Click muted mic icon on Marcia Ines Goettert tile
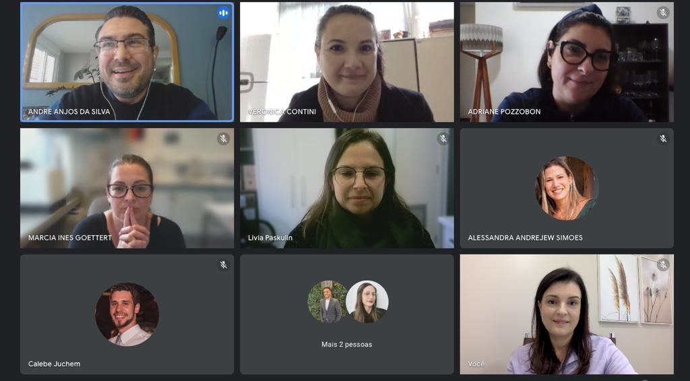 224,139
